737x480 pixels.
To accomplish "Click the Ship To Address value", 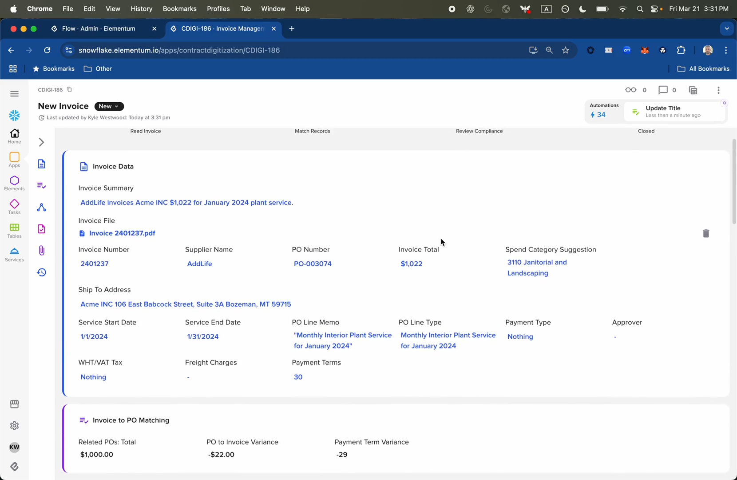I will coord(186,304).
